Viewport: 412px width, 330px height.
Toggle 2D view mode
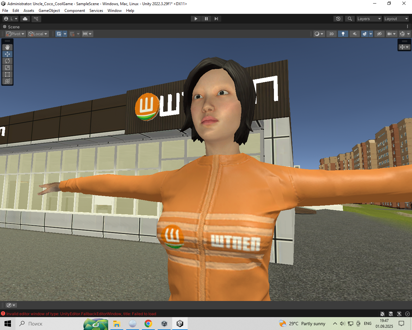tap(332, 34)
